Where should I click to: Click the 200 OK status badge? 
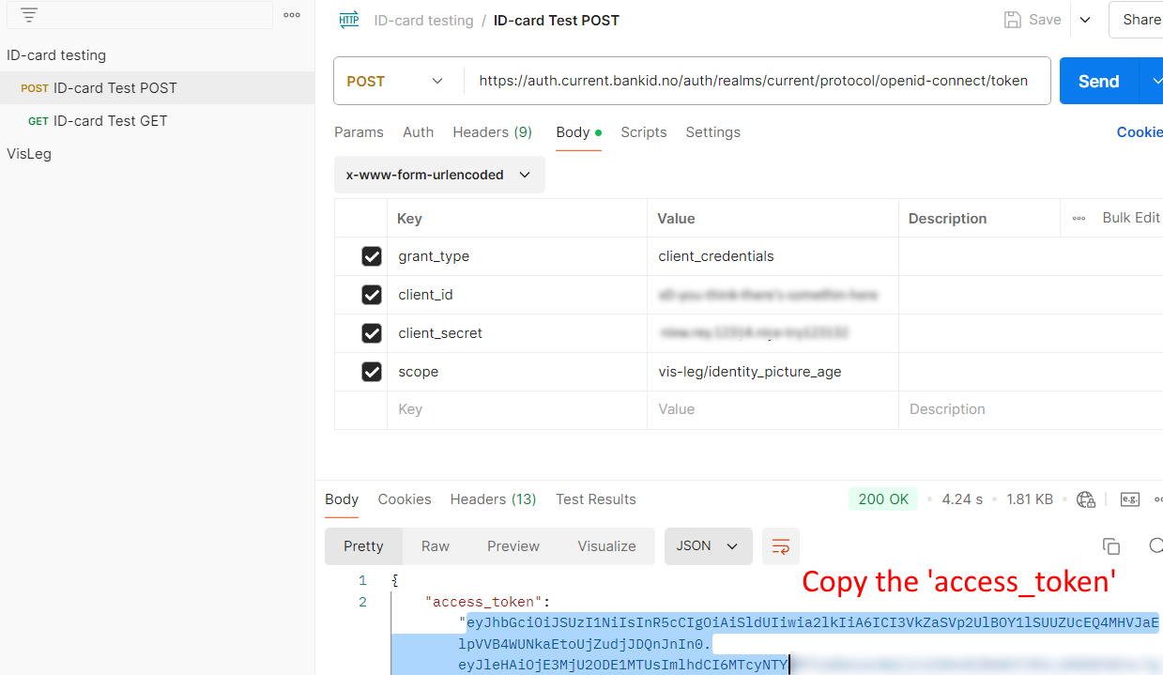click(x=883, y=499)
